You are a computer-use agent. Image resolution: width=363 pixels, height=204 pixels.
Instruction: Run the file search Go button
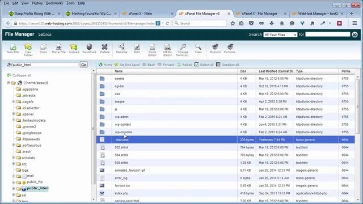(354, 35)
